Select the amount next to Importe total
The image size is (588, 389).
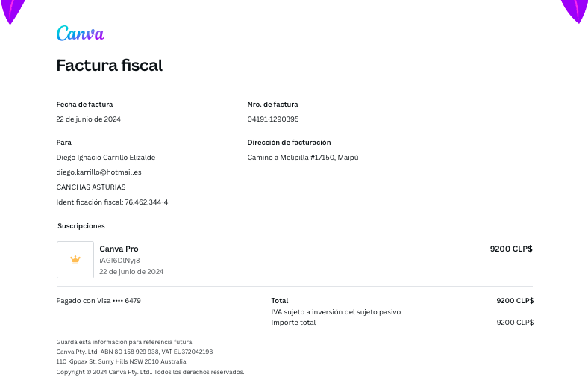(515, 323)
